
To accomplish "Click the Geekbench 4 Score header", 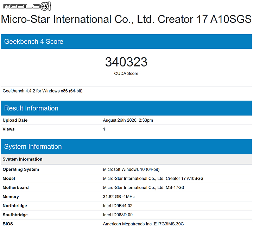I will (126, 41).
